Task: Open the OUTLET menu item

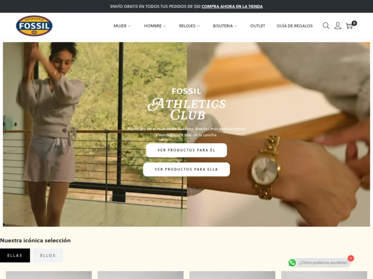Action: [x=257, y=26]
